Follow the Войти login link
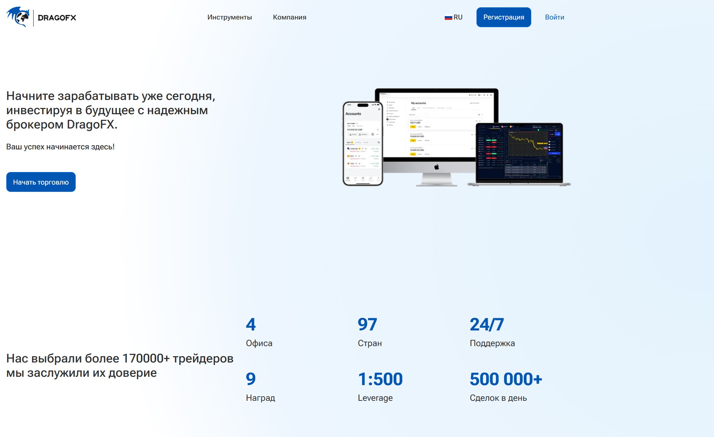This screenshot has height=437, width=714. [554, 17]
